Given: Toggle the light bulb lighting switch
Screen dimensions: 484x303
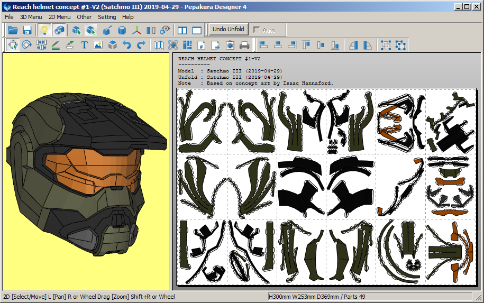Looking at the screenshot, I should click(44, 30).
